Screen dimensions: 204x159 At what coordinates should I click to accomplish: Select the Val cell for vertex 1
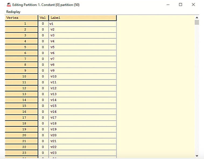(x=43, y=24)
